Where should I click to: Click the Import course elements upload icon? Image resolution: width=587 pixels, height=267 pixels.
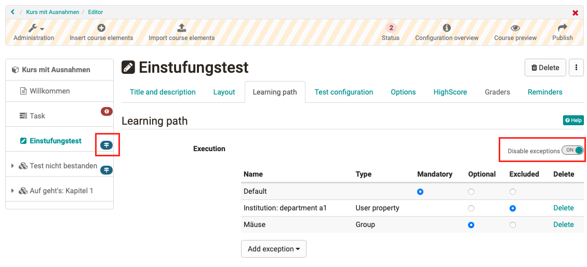pos(181,28)
